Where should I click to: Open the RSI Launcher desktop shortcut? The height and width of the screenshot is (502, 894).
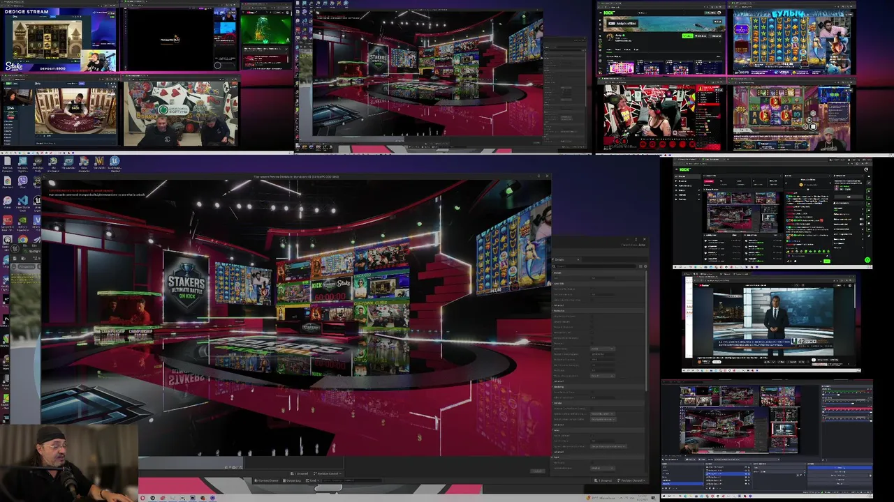point(68,161)
